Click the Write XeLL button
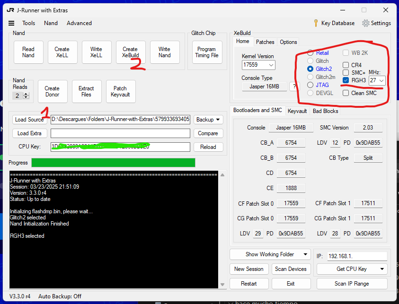Viewport: 399px width, 304px height. point(97,52)
